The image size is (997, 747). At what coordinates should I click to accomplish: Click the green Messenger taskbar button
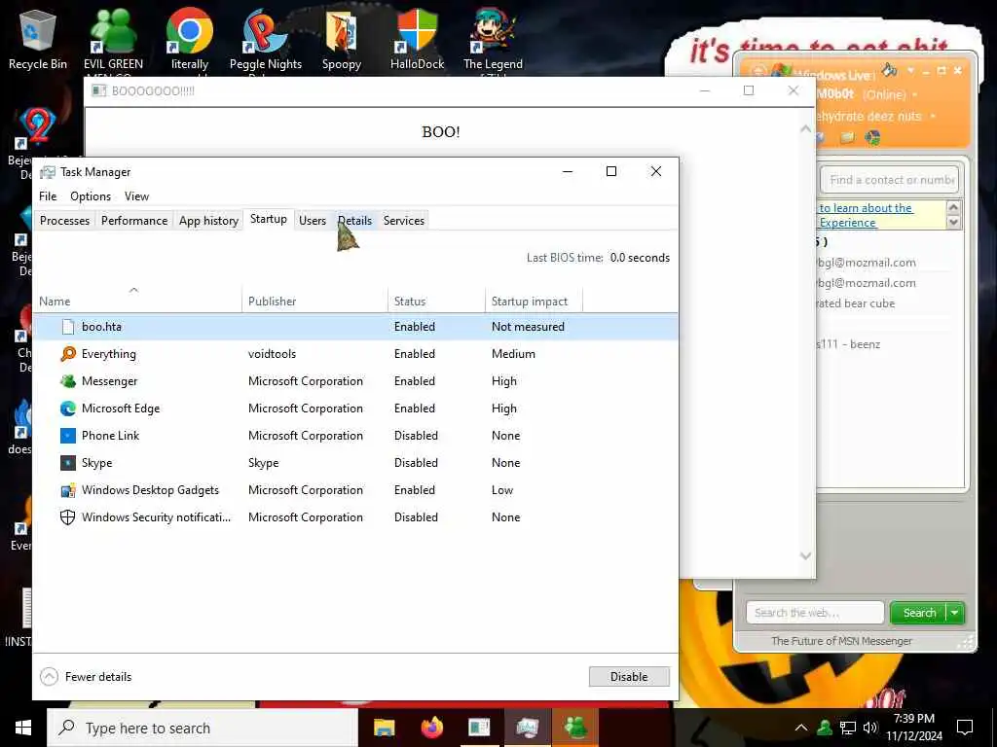[576, 728]
